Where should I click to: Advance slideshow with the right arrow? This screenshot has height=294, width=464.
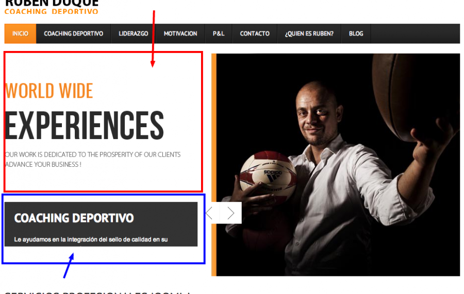pos(231,213)
